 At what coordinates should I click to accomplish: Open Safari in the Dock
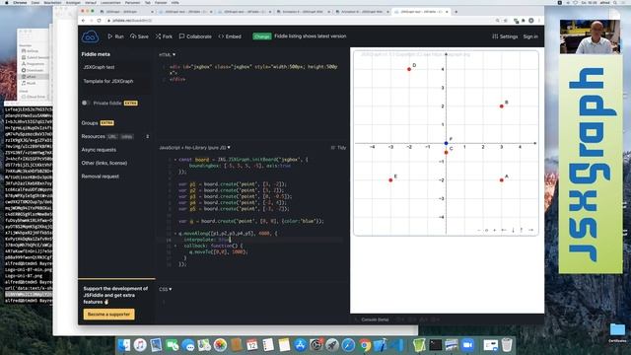(348, 345)
